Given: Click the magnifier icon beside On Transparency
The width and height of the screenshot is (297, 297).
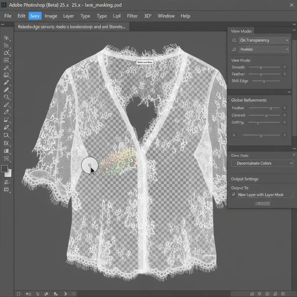Looking at the screenshot, I should [234, 40].
